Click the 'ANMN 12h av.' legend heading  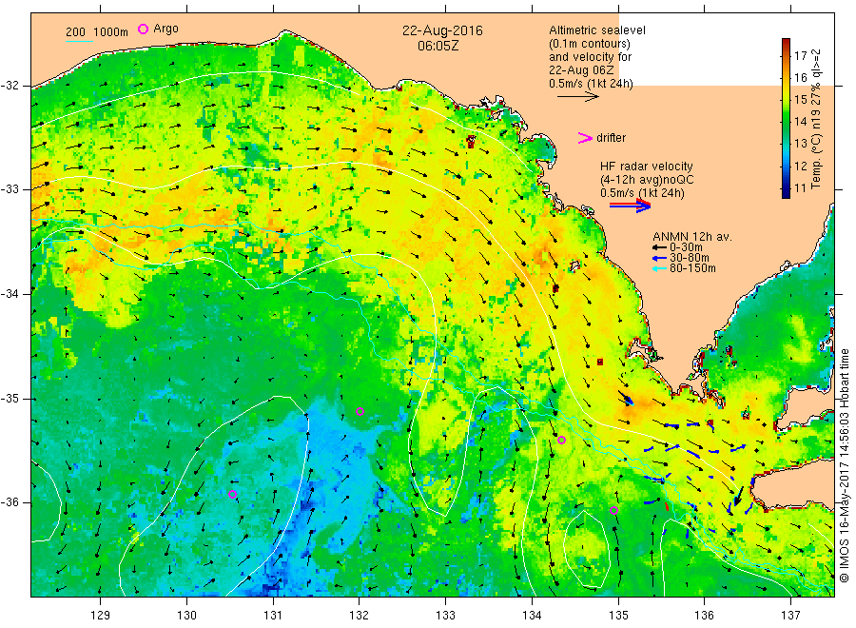tap(692, 237)
